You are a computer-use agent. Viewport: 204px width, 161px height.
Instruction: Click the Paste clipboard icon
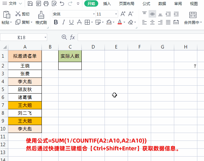pos(7,14)
